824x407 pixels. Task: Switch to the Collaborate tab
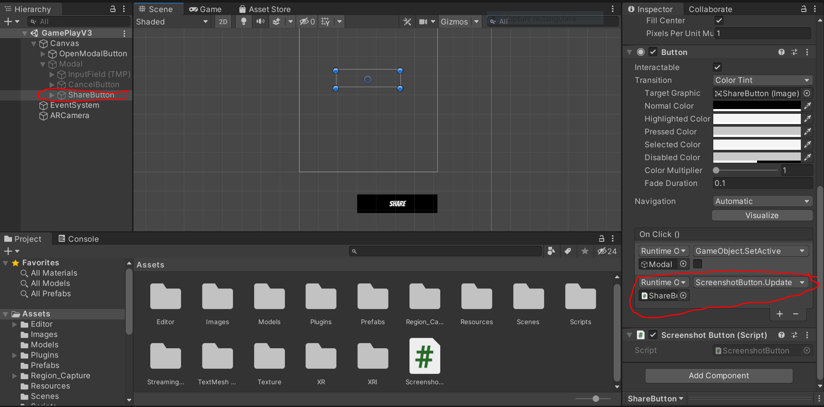(x=710, y=9)
